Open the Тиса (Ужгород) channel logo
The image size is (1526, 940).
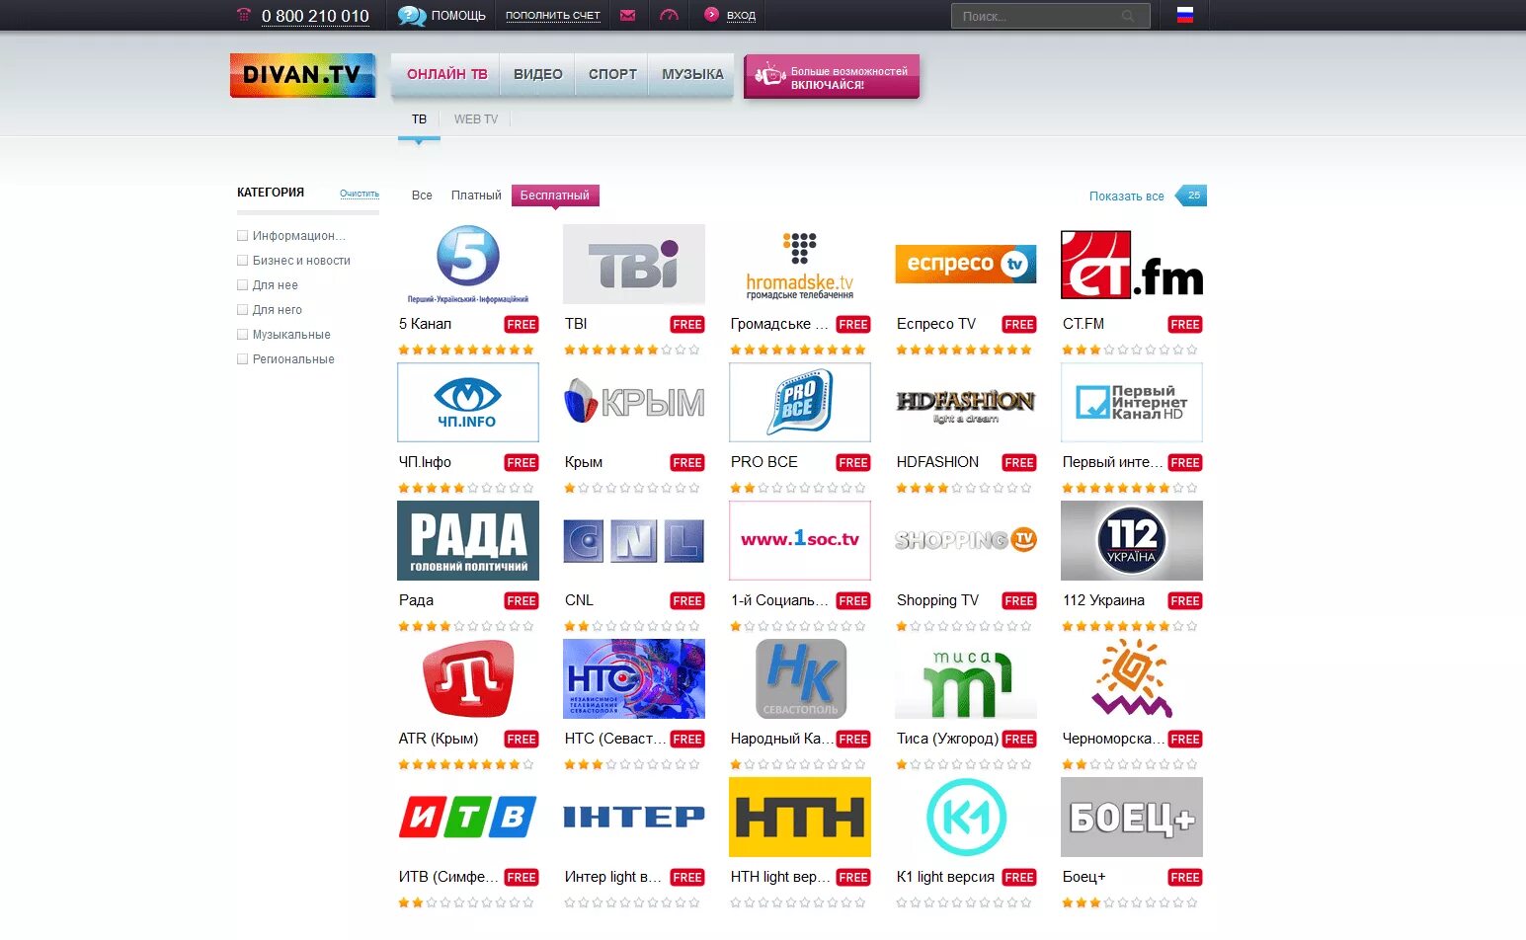[x=966, y=678]
